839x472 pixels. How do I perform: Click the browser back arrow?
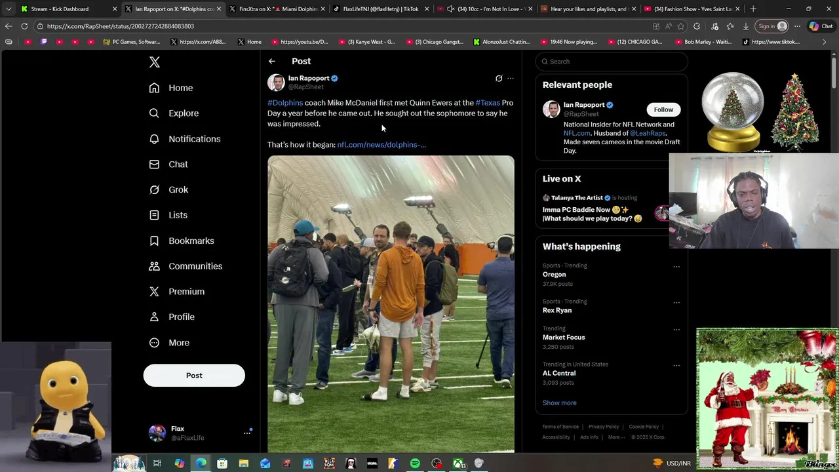click(9, 26)
